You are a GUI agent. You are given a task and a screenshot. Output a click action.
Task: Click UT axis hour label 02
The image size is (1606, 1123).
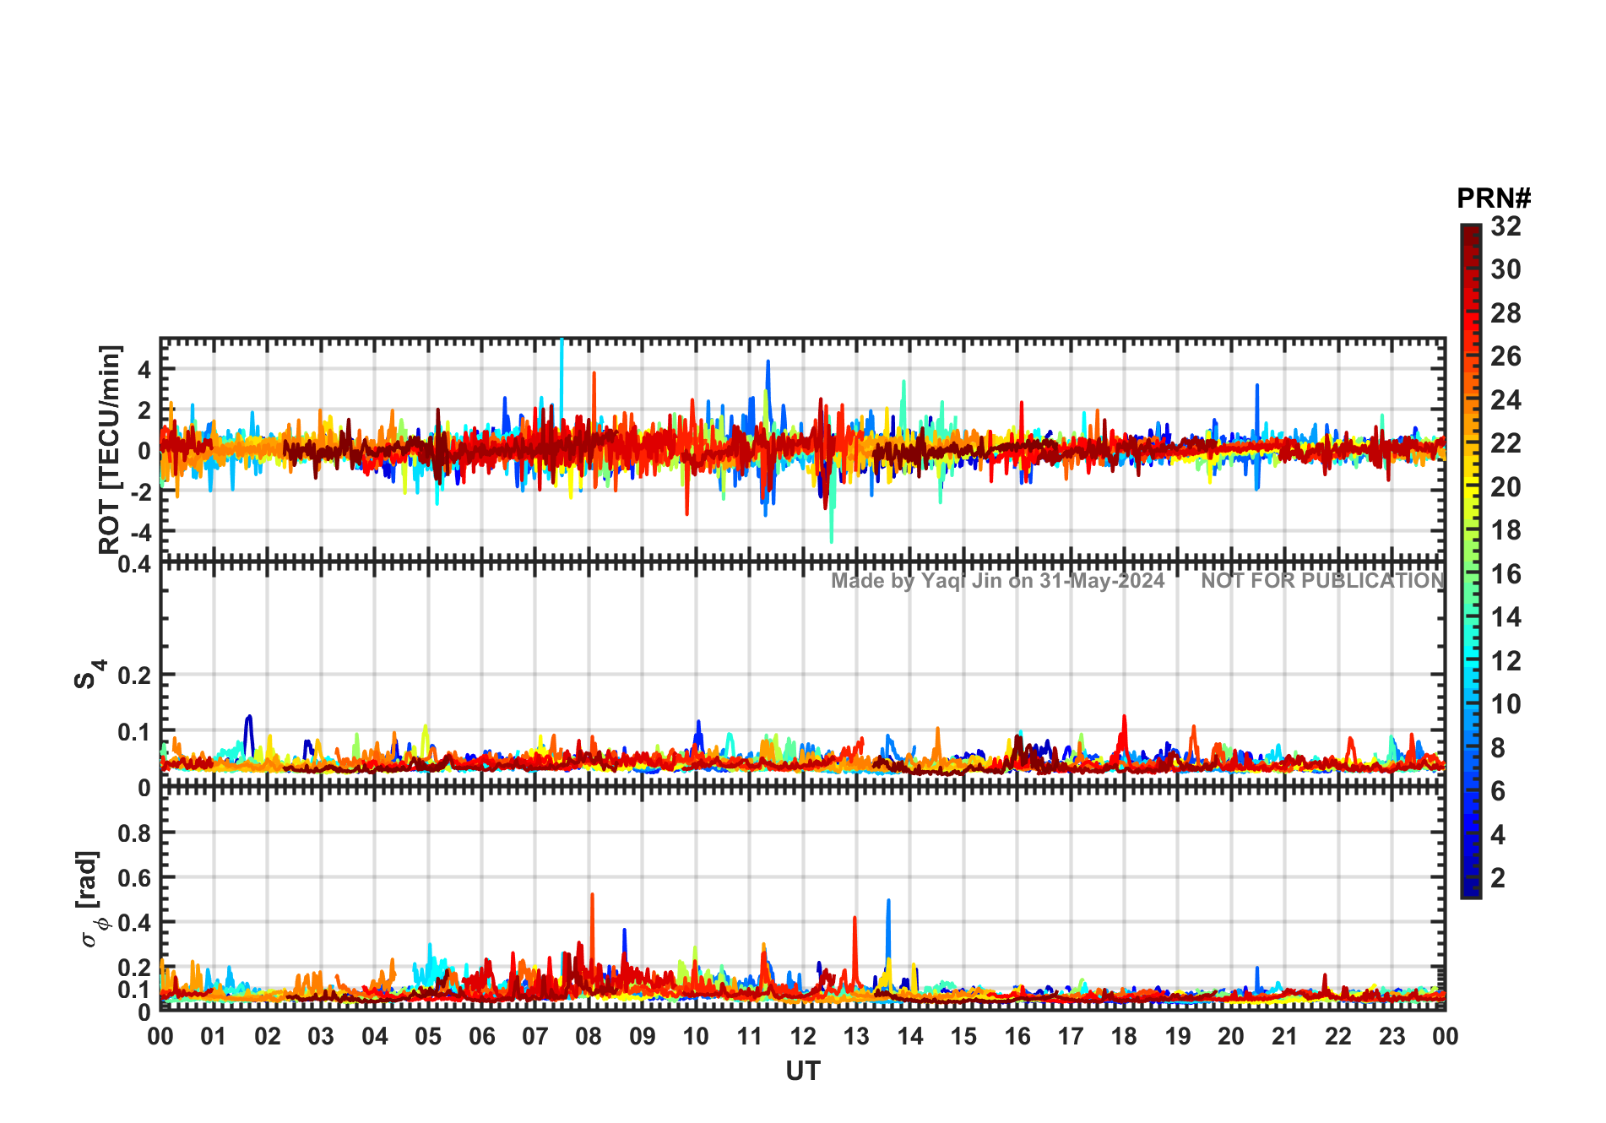pyautogui.click(x=268, y=1036)
